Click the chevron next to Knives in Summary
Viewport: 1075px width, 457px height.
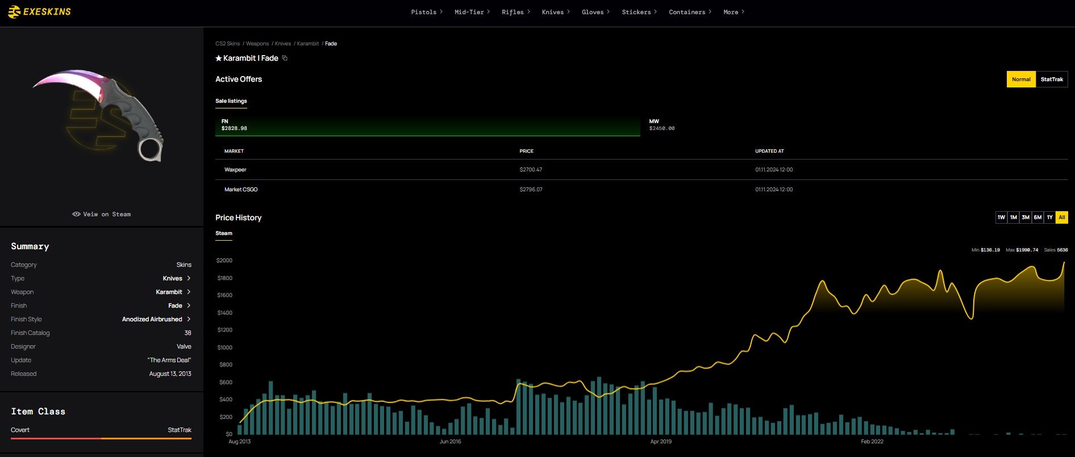pos(189,278)
